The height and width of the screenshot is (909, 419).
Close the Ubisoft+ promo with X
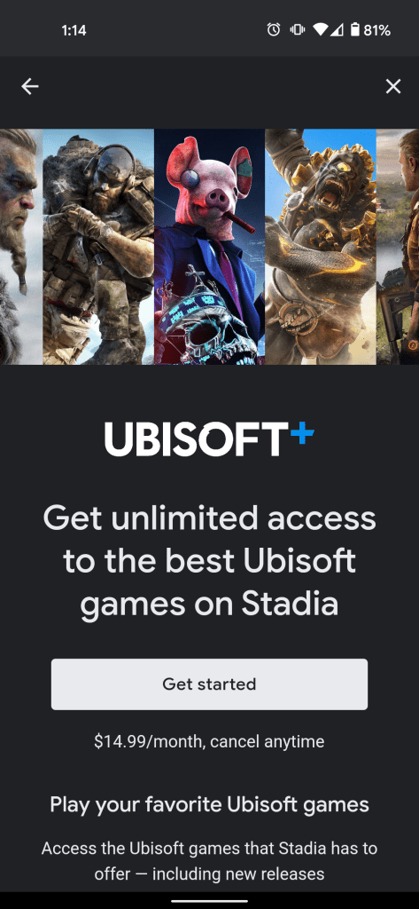(393, 87)
